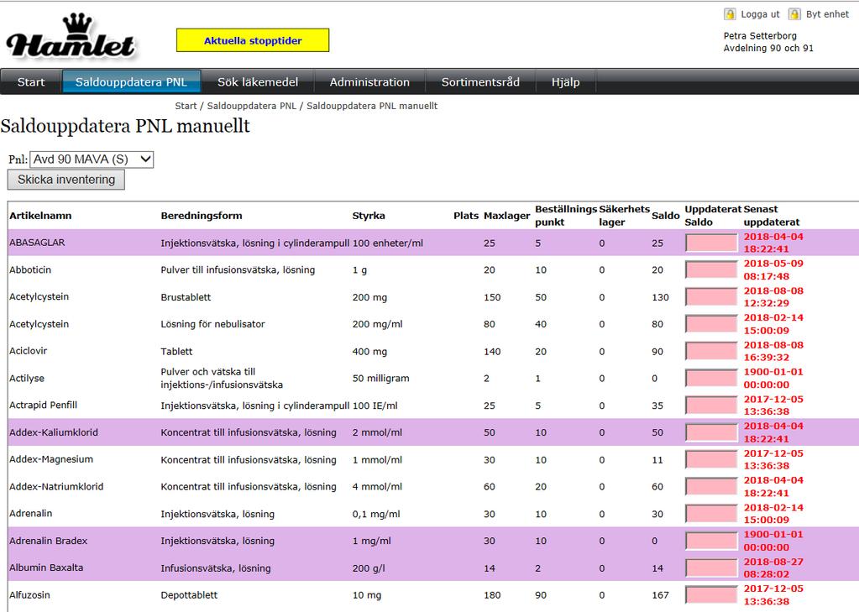This screenshot has height=612, width=859.
Task: Open the Hjälp menu
Action: pyautogui.click(x=565, y=82)
